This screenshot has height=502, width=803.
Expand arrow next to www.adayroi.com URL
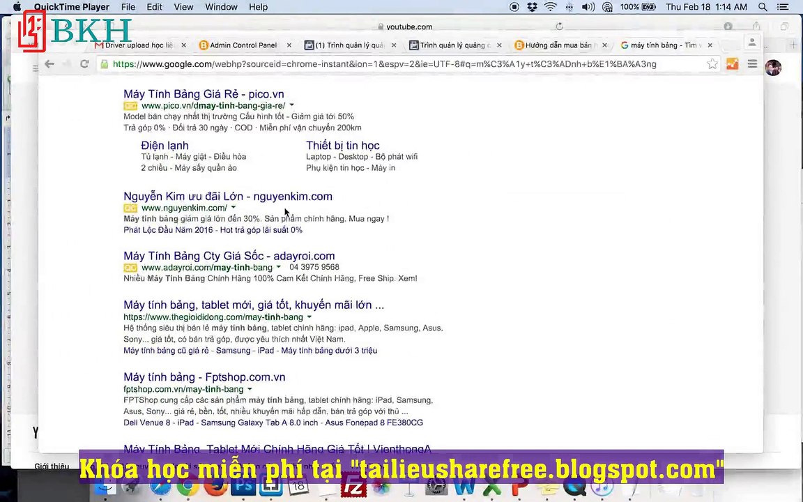tap(278, 267)
